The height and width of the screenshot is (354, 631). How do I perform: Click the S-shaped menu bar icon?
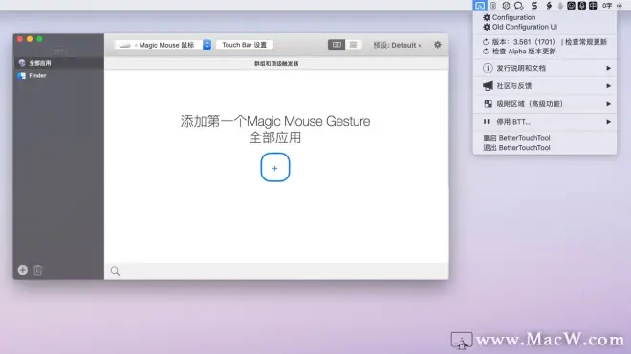point(534,5)
